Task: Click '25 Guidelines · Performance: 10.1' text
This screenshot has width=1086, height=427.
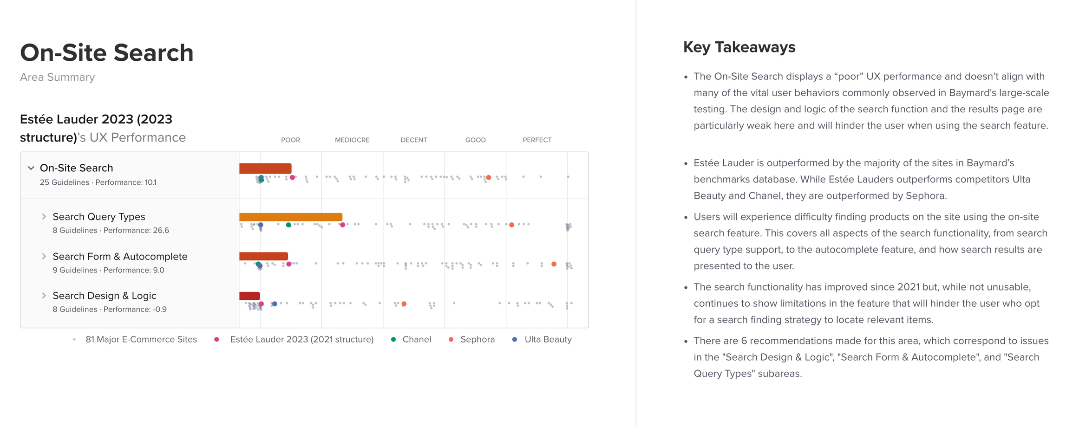Action: (x=98, y=182)
